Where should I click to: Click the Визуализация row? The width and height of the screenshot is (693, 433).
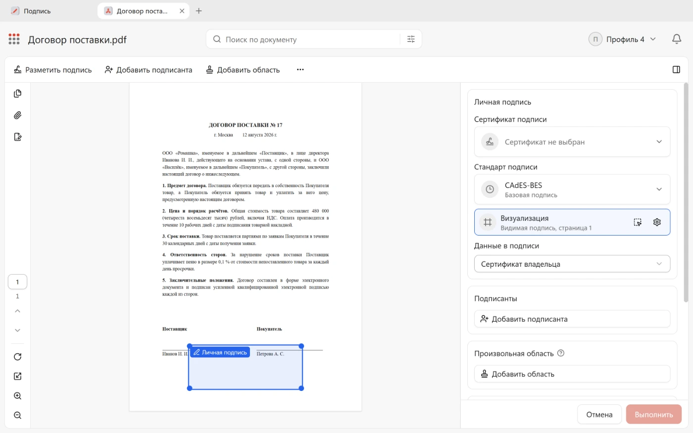coord(572,222)
